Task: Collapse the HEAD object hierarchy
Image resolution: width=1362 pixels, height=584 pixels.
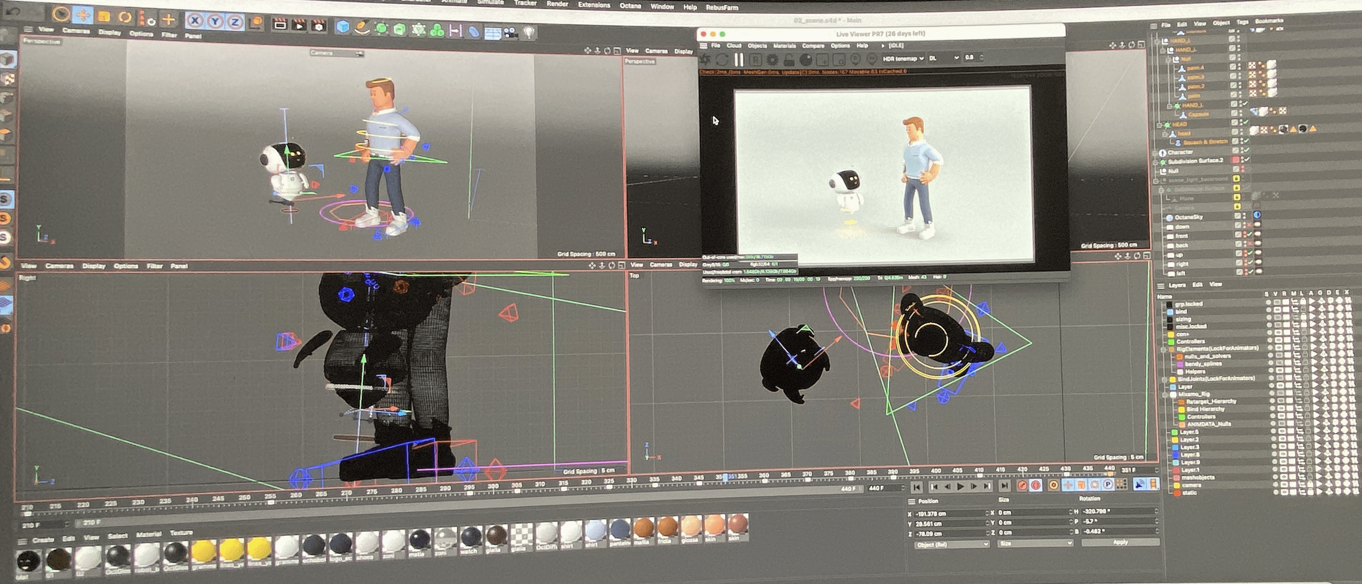Action: [1160, 125]
